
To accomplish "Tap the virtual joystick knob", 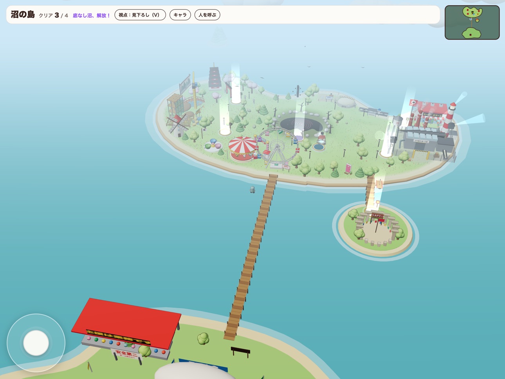I will (x=36, y=343).
